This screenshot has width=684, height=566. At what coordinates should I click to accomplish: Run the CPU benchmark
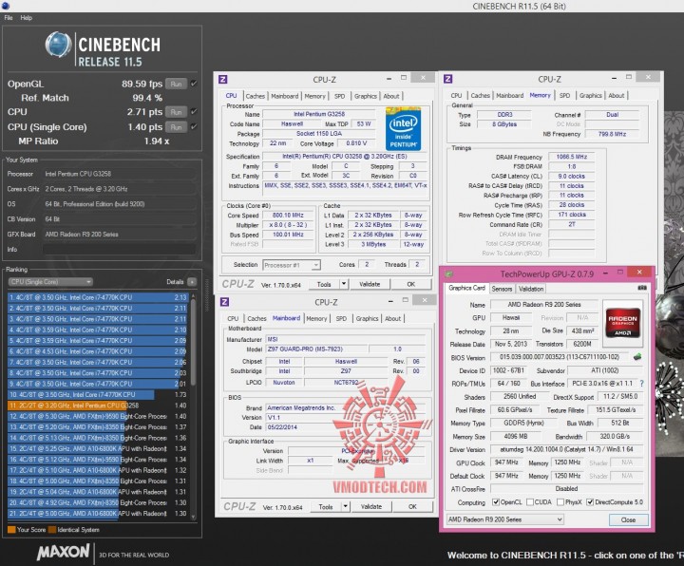pos(177,112)
